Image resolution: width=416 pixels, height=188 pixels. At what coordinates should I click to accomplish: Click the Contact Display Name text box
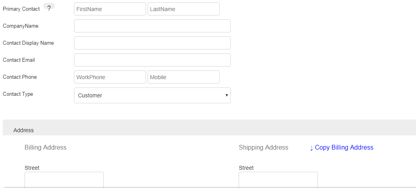[152, 43]
